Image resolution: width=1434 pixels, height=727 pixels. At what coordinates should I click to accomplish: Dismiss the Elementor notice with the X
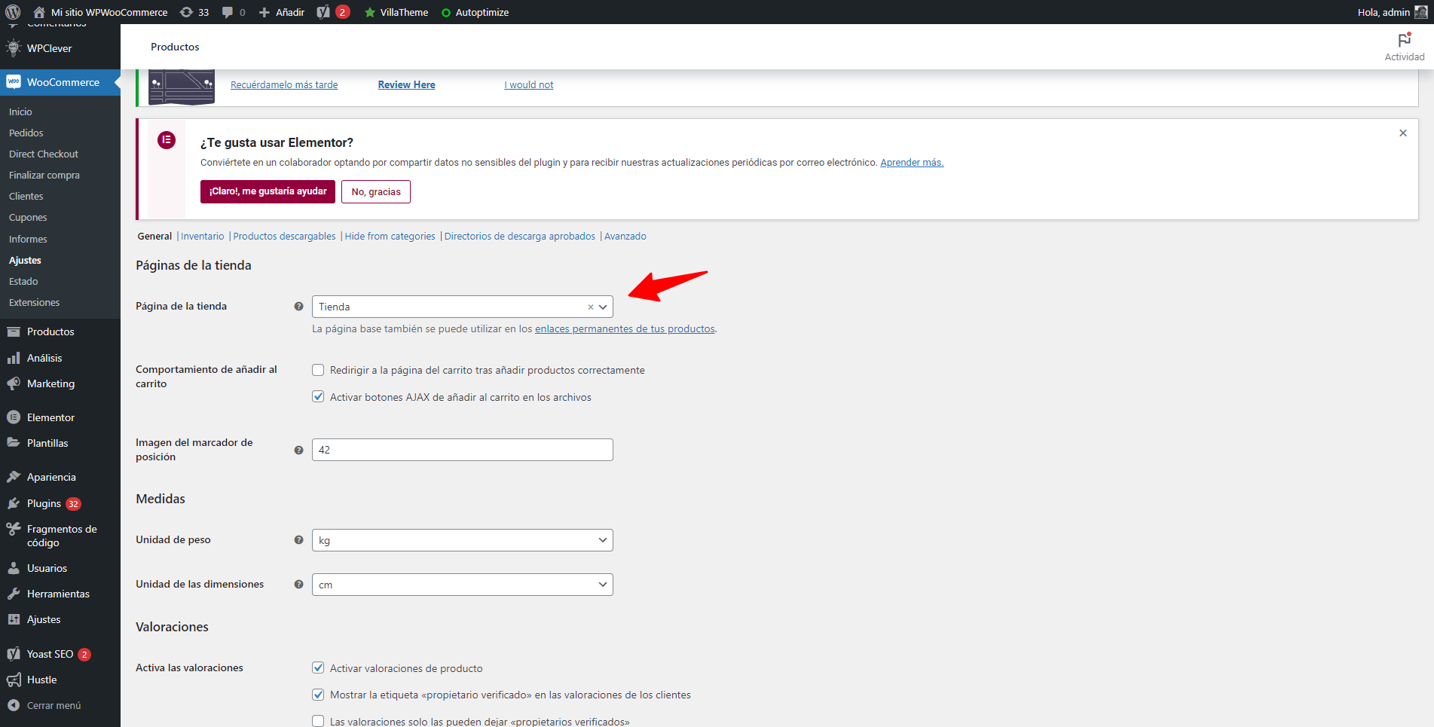[x=1403, y=133]
